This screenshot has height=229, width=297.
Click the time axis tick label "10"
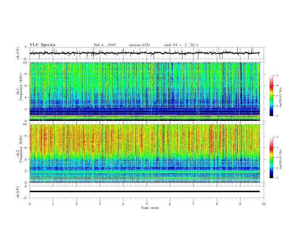pyautogui.click(x=264, y=204)
